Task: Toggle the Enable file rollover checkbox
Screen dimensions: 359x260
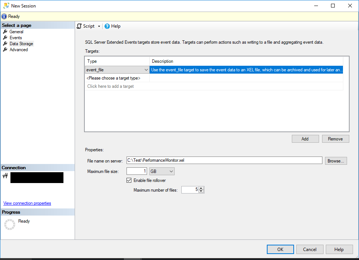Action: 129,180
